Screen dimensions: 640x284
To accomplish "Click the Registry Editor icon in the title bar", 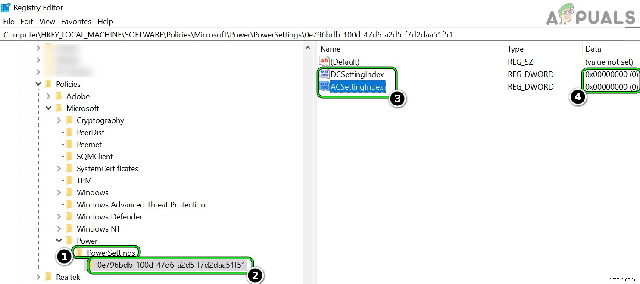I will pos(6,7).
